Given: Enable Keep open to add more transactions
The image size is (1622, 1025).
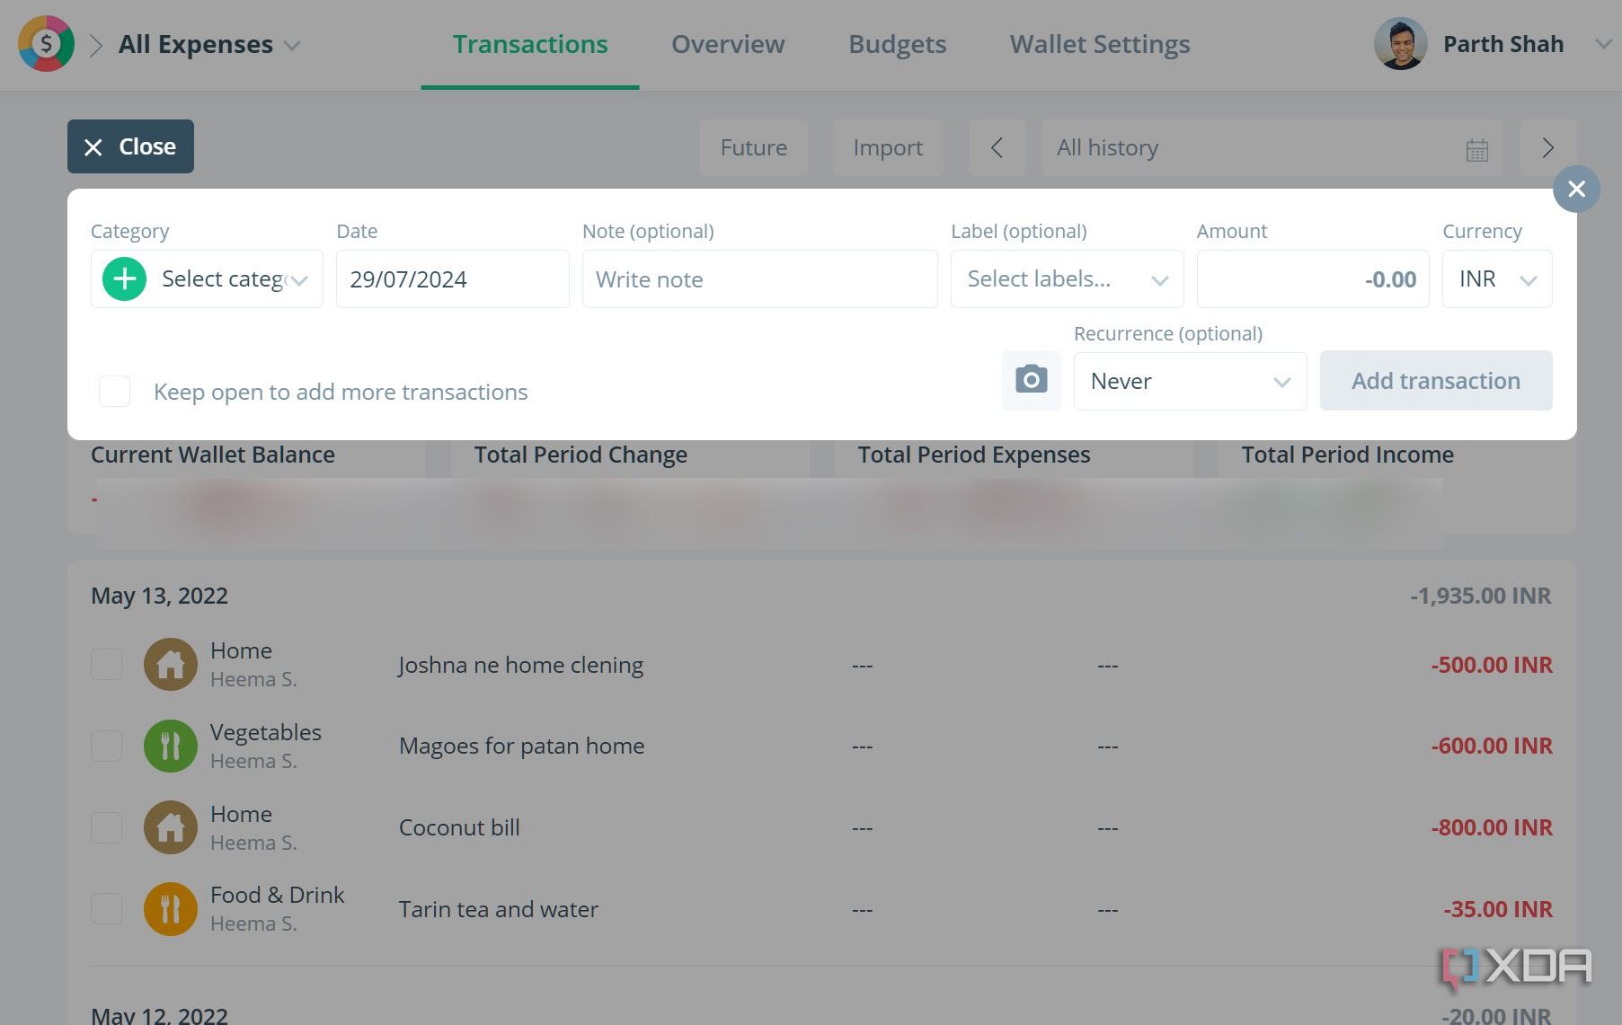Looking at the screenshot, I should pos(115,392).
